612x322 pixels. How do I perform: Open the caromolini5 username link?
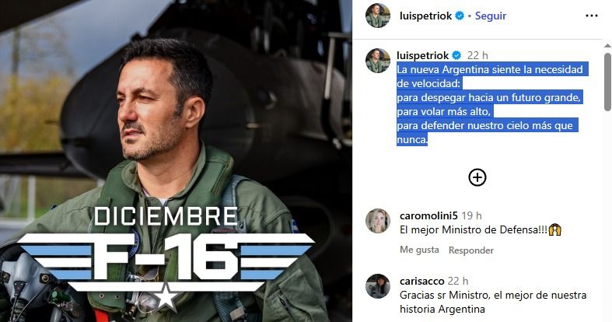(428, 215)
